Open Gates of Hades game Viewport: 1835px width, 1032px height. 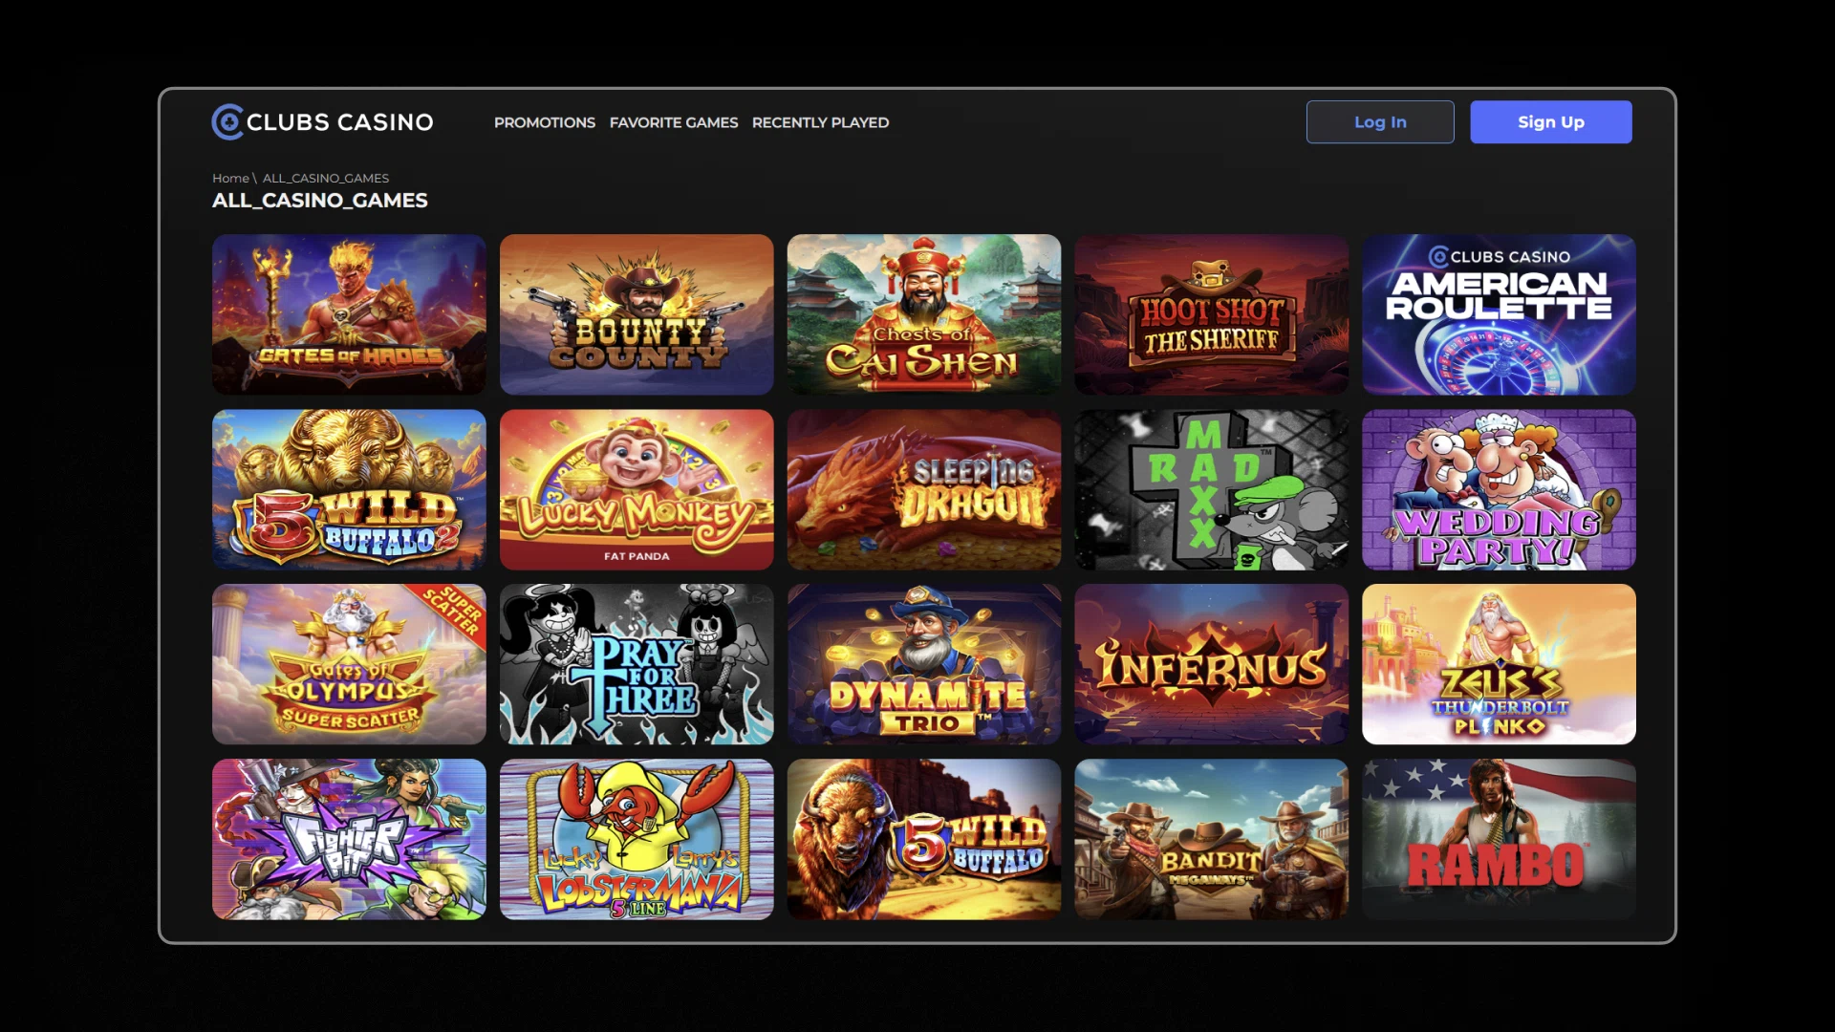(x=349, y=314)
